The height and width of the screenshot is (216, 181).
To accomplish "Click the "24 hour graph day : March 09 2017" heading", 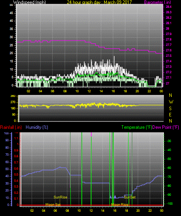I will 99,2.
